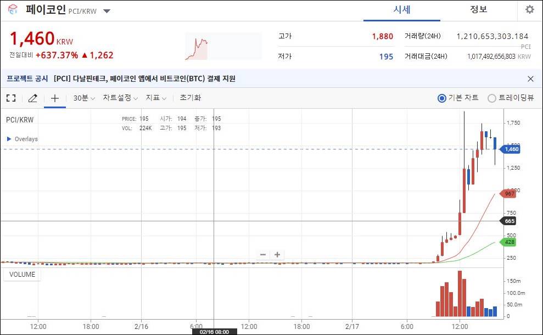Screen dimensions: 543x335
Task: Select the 시세 tab
Action: [401, 9]
